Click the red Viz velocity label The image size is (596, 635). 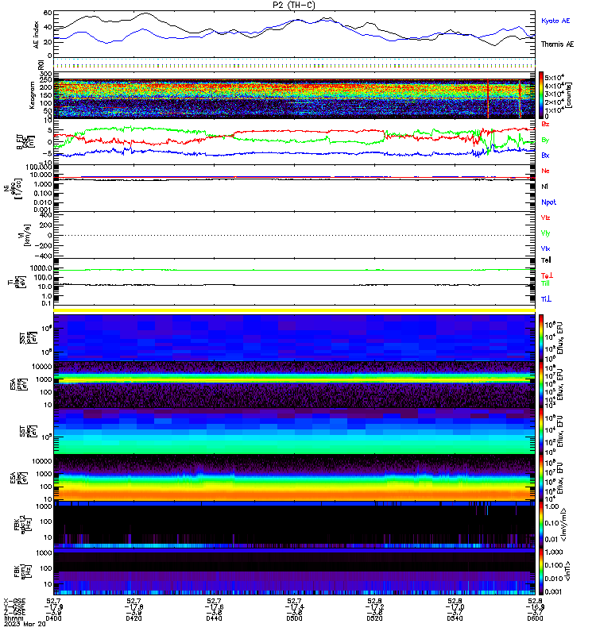click(x=545, y=217)
